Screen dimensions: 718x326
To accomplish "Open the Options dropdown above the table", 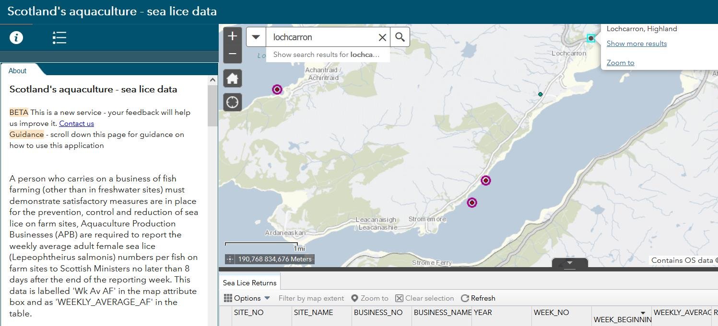I will pyautogui.click(x=247, y=298).
